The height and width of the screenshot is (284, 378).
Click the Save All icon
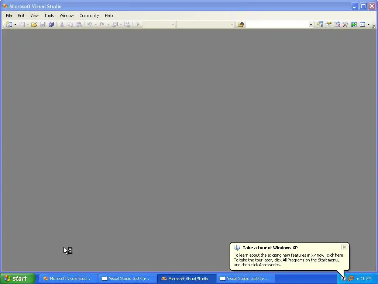[51, 24]
